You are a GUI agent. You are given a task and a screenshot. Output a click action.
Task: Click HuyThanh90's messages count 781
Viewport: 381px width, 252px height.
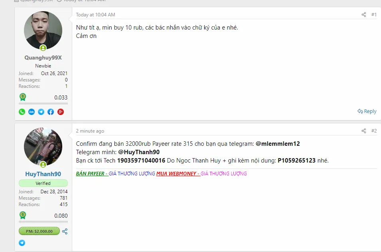click(64, 198)
